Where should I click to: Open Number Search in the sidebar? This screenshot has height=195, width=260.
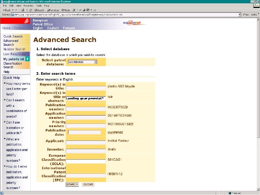(x=14, y=49)
